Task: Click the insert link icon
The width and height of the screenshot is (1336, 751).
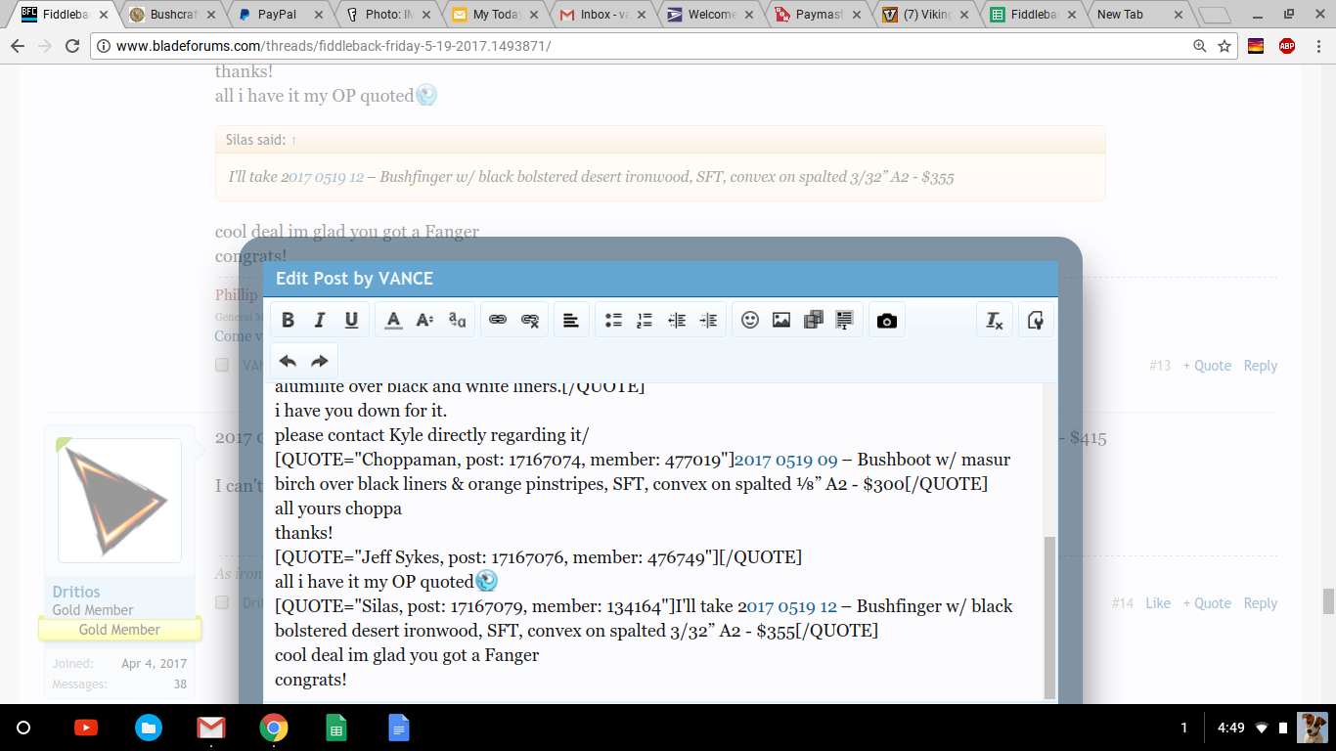Action: click(498, 320)
